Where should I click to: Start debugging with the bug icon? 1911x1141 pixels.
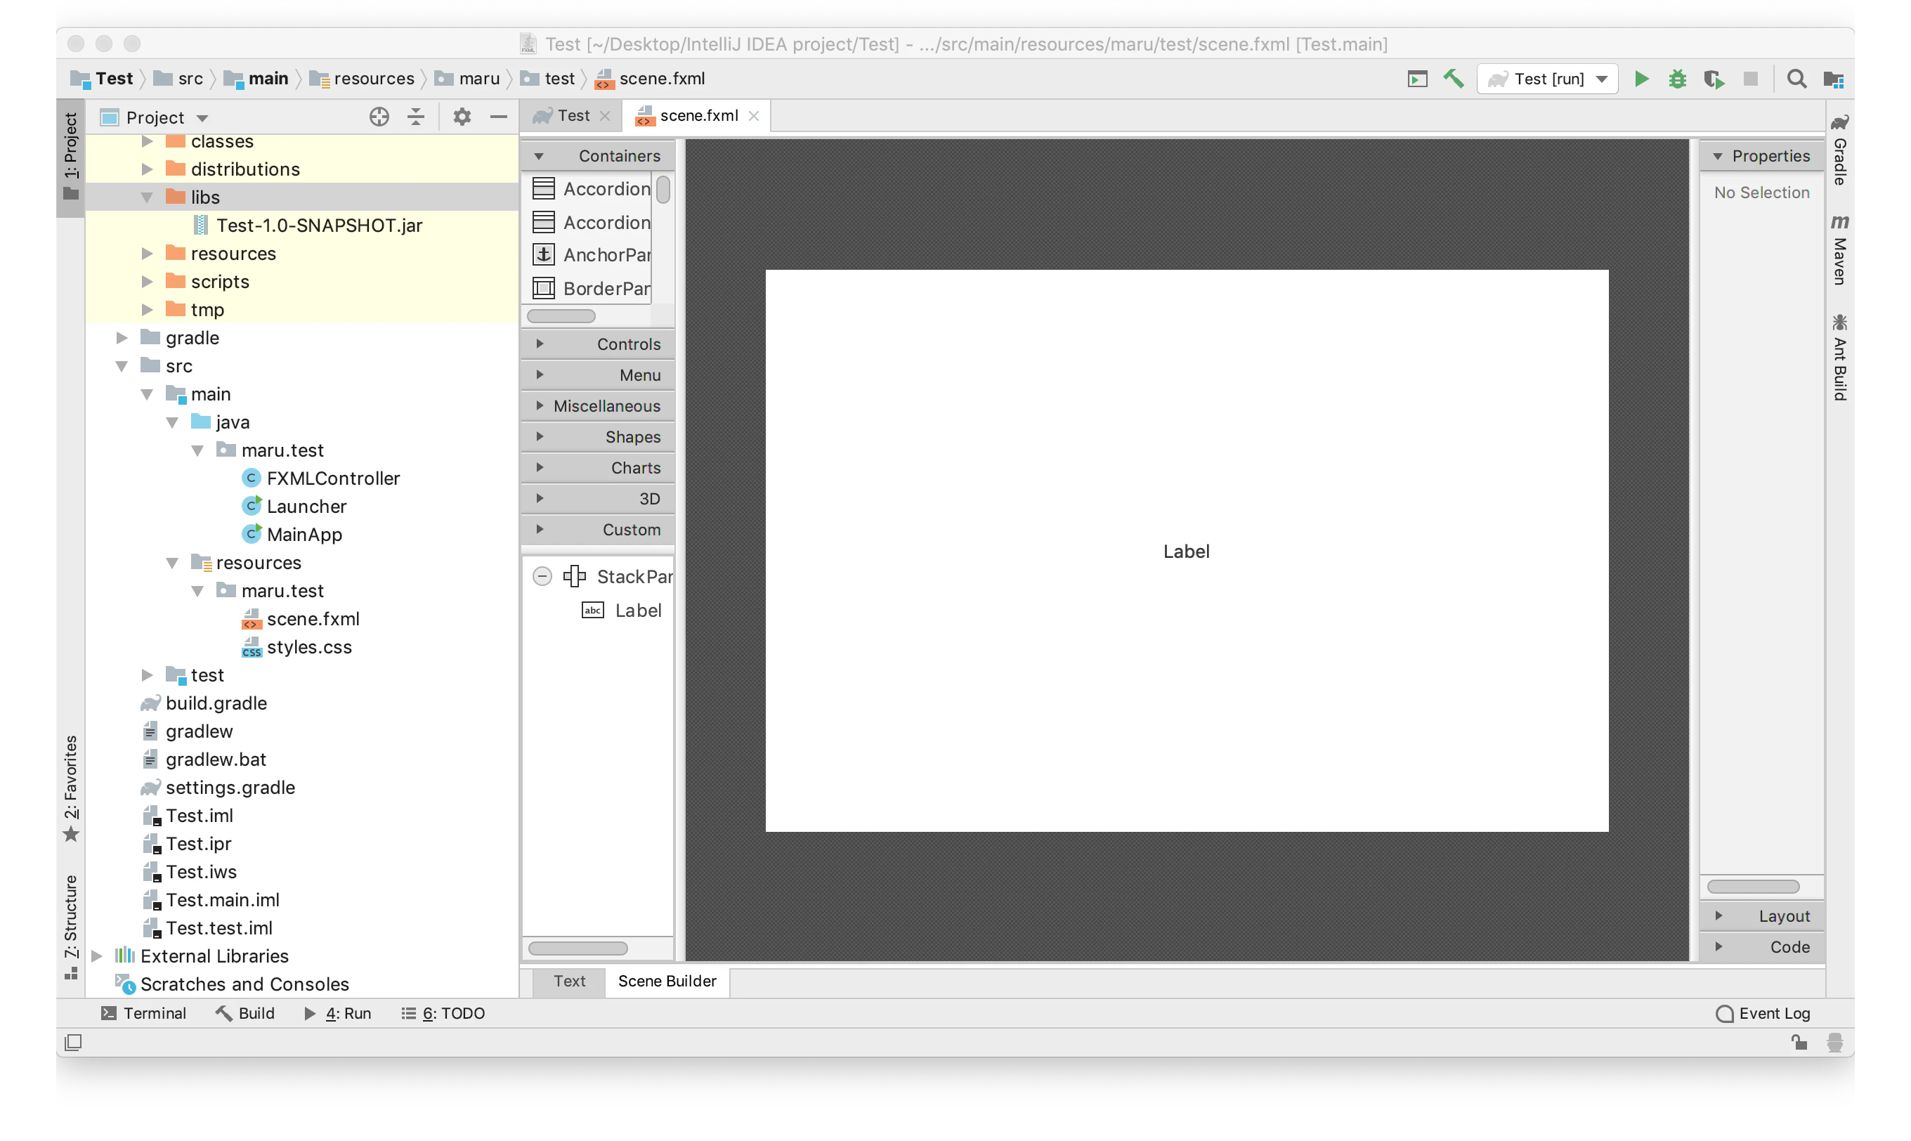tap(1677, 79)
